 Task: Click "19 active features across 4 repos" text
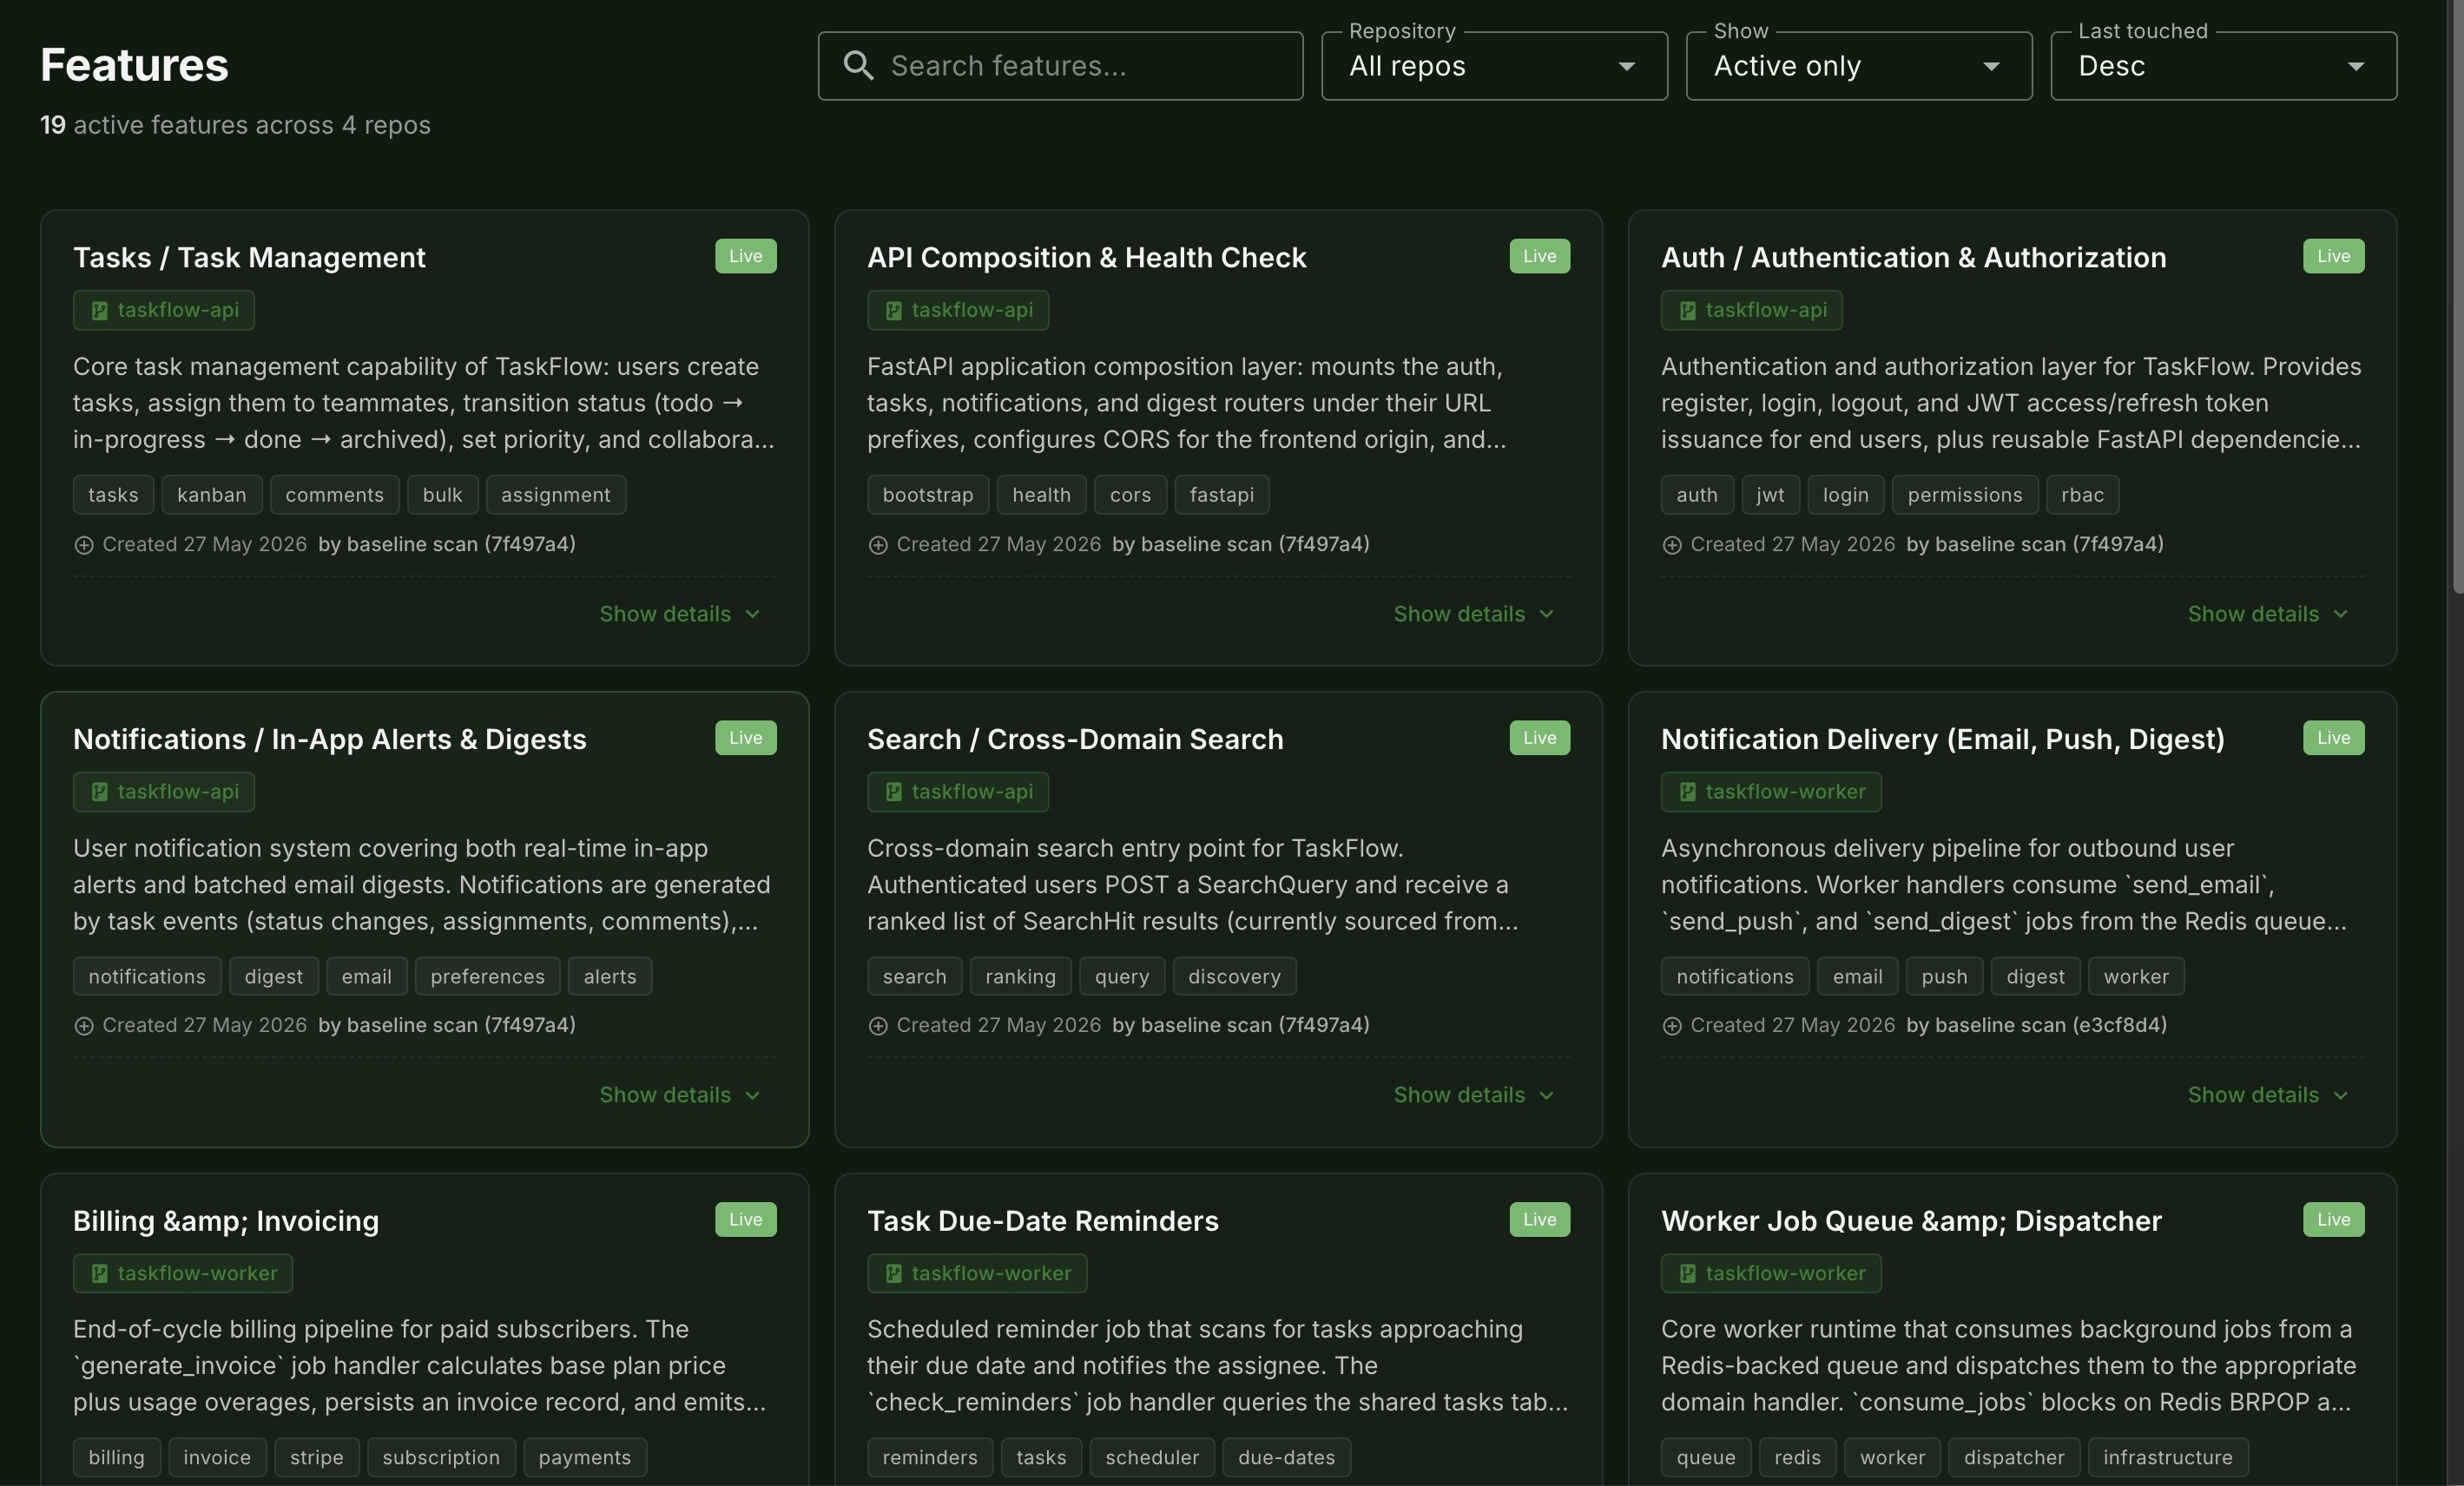click(235, 125)
